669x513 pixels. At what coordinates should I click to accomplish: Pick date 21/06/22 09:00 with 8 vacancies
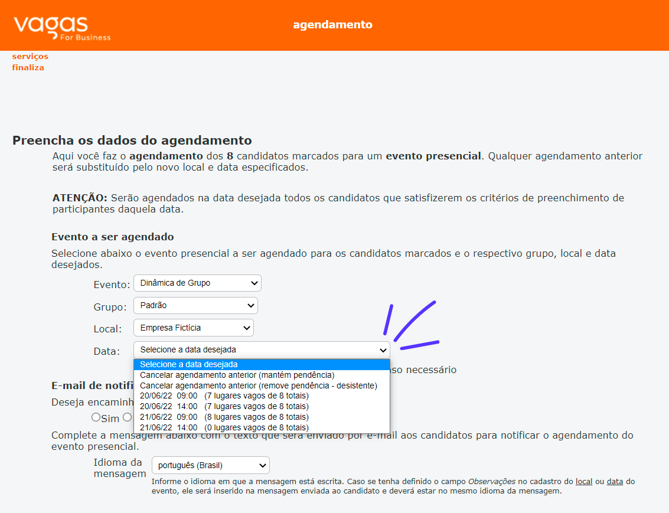(262, 417)
